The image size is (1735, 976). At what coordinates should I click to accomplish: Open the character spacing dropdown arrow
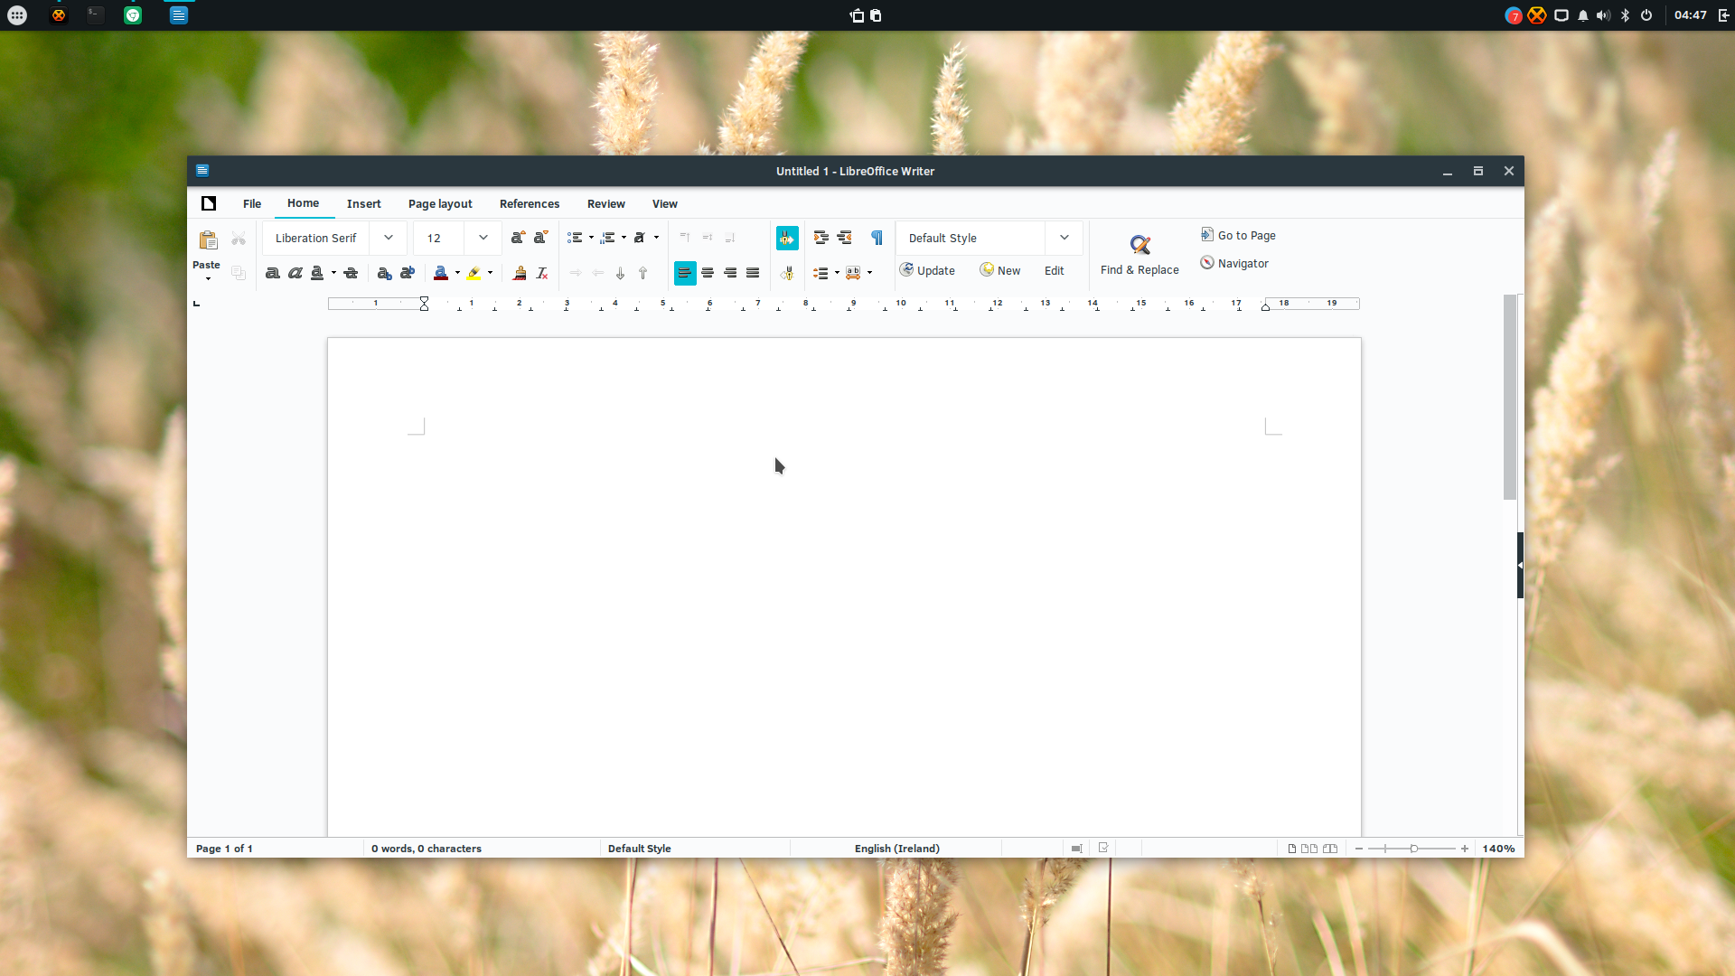point(869,273)
